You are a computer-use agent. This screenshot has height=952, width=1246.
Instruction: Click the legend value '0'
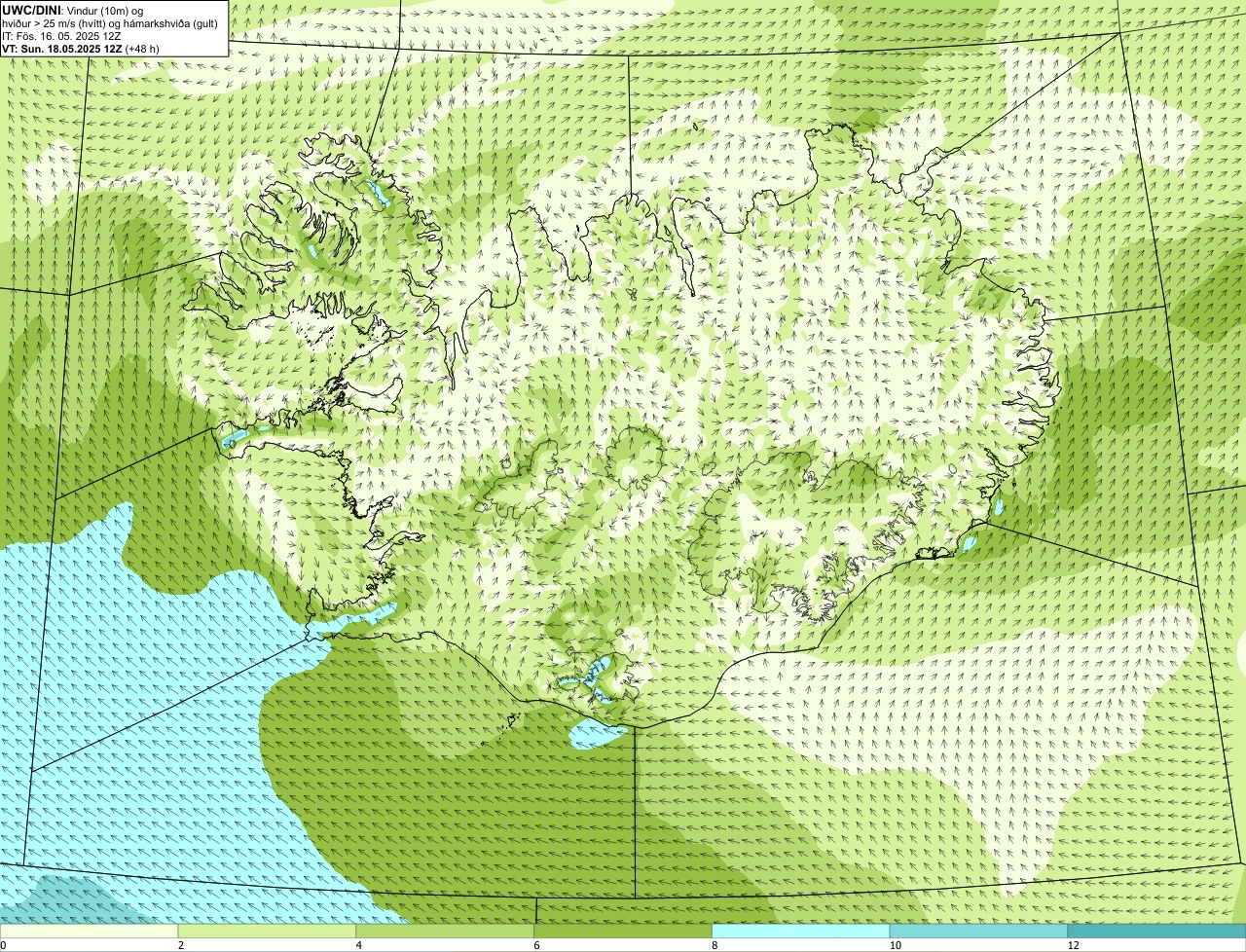click(x=3, y=945)
